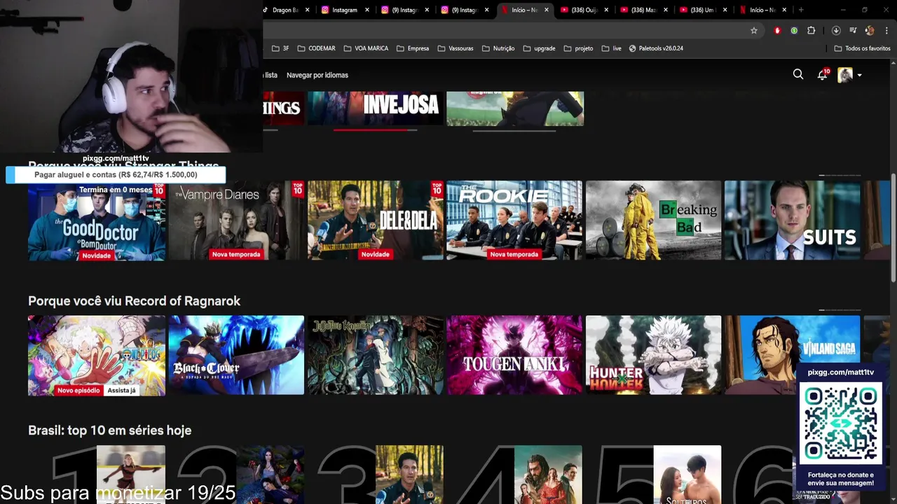Open the 3F bookmark folder
Screen dimensions: 897x504
pyautogui.click(x=280, y=48)
